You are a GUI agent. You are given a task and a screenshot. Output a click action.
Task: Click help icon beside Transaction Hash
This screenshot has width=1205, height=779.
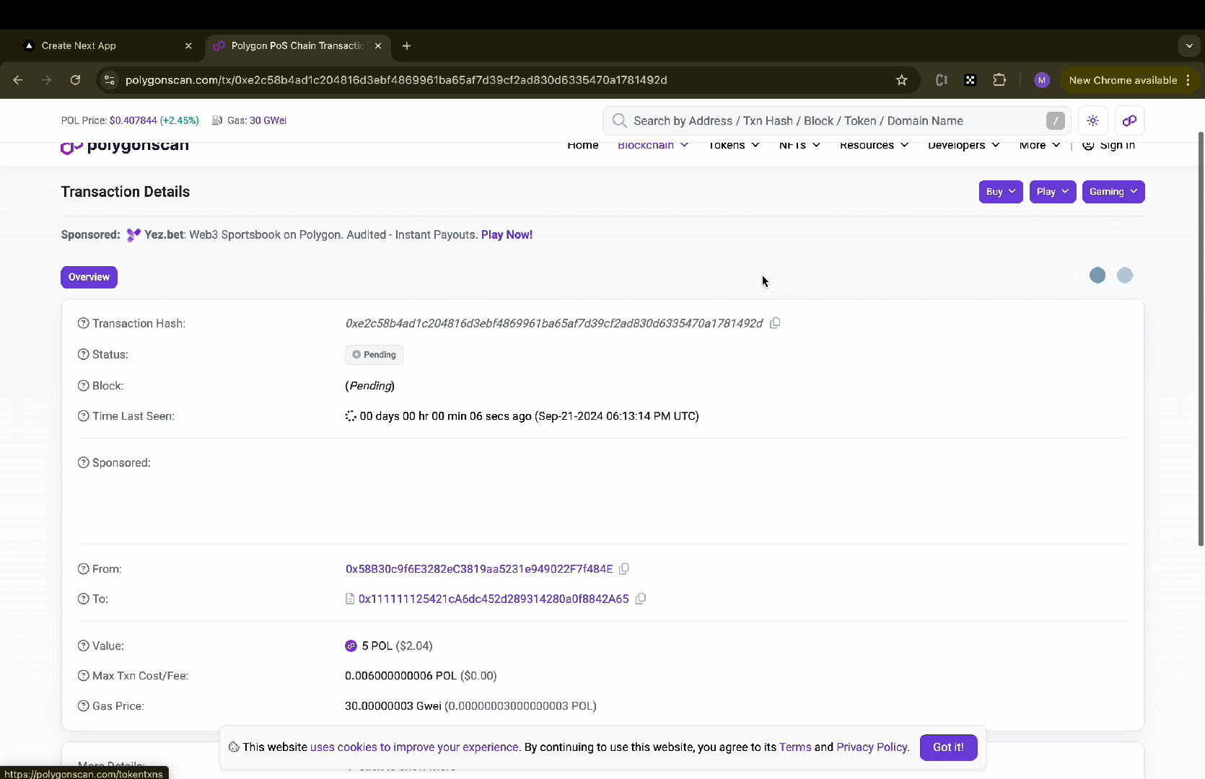(x=84, y=323)
